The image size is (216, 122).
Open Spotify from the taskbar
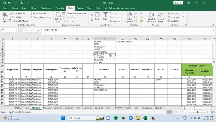116,118
